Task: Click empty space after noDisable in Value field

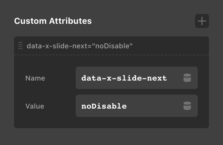Action: point(154,106)
